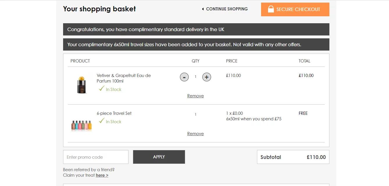Open Vetiver & Grapefruit Eau de Parfum product name
Screen dimensions: 389x186
124,78
